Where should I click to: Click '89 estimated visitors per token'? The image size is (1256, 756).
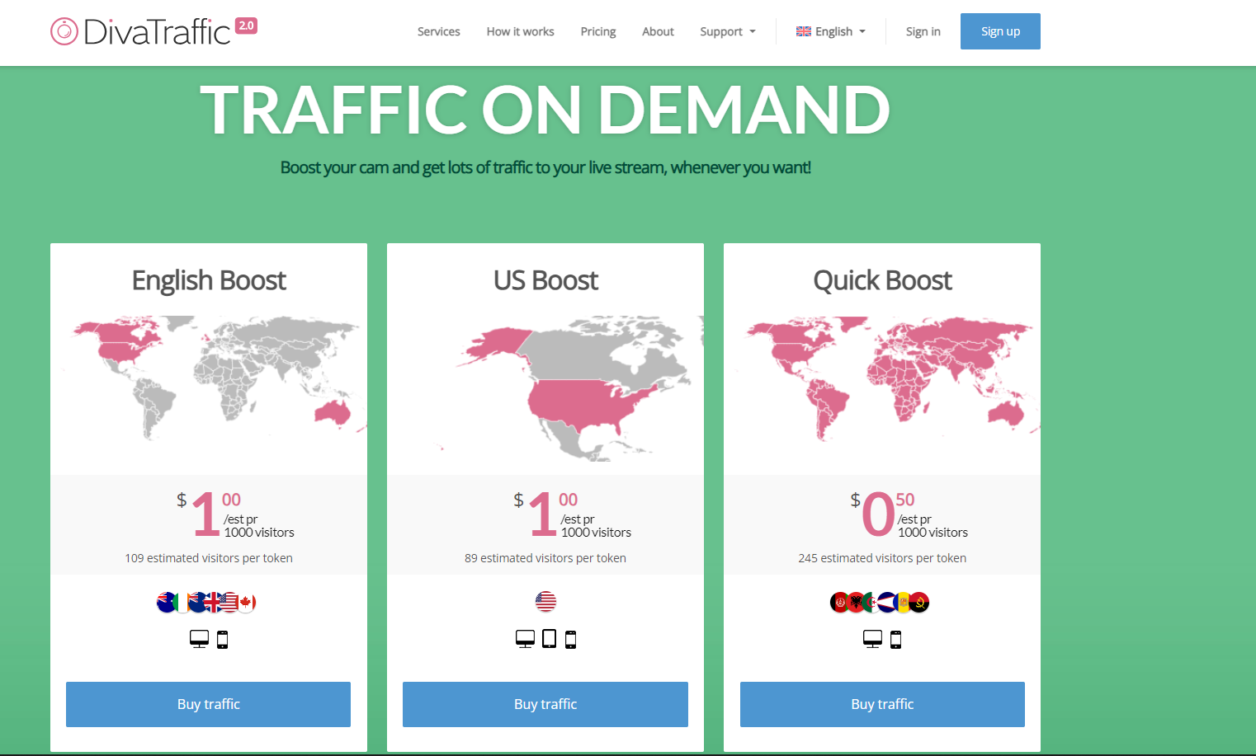[545, 558]
